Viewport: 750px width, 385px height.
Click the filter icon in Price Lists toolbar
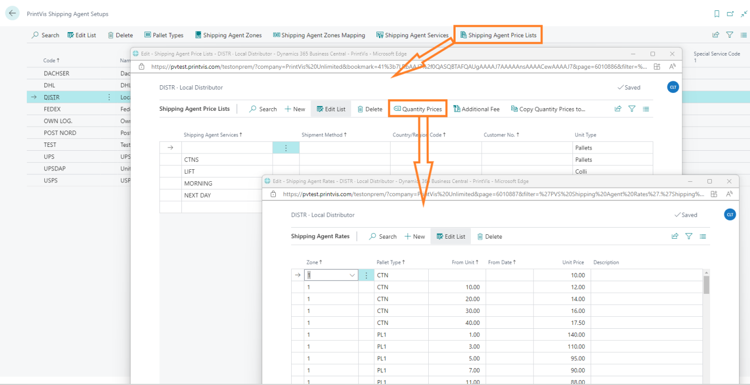[632, 109]
